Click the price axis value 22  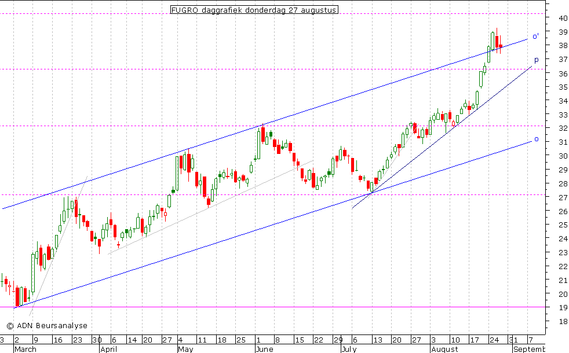[563, 267]
